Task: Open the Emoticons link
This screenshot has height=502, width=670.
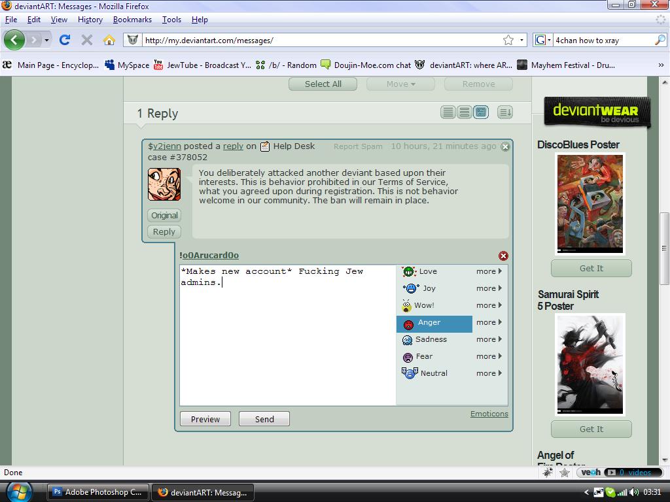Action: click(489, 414)
